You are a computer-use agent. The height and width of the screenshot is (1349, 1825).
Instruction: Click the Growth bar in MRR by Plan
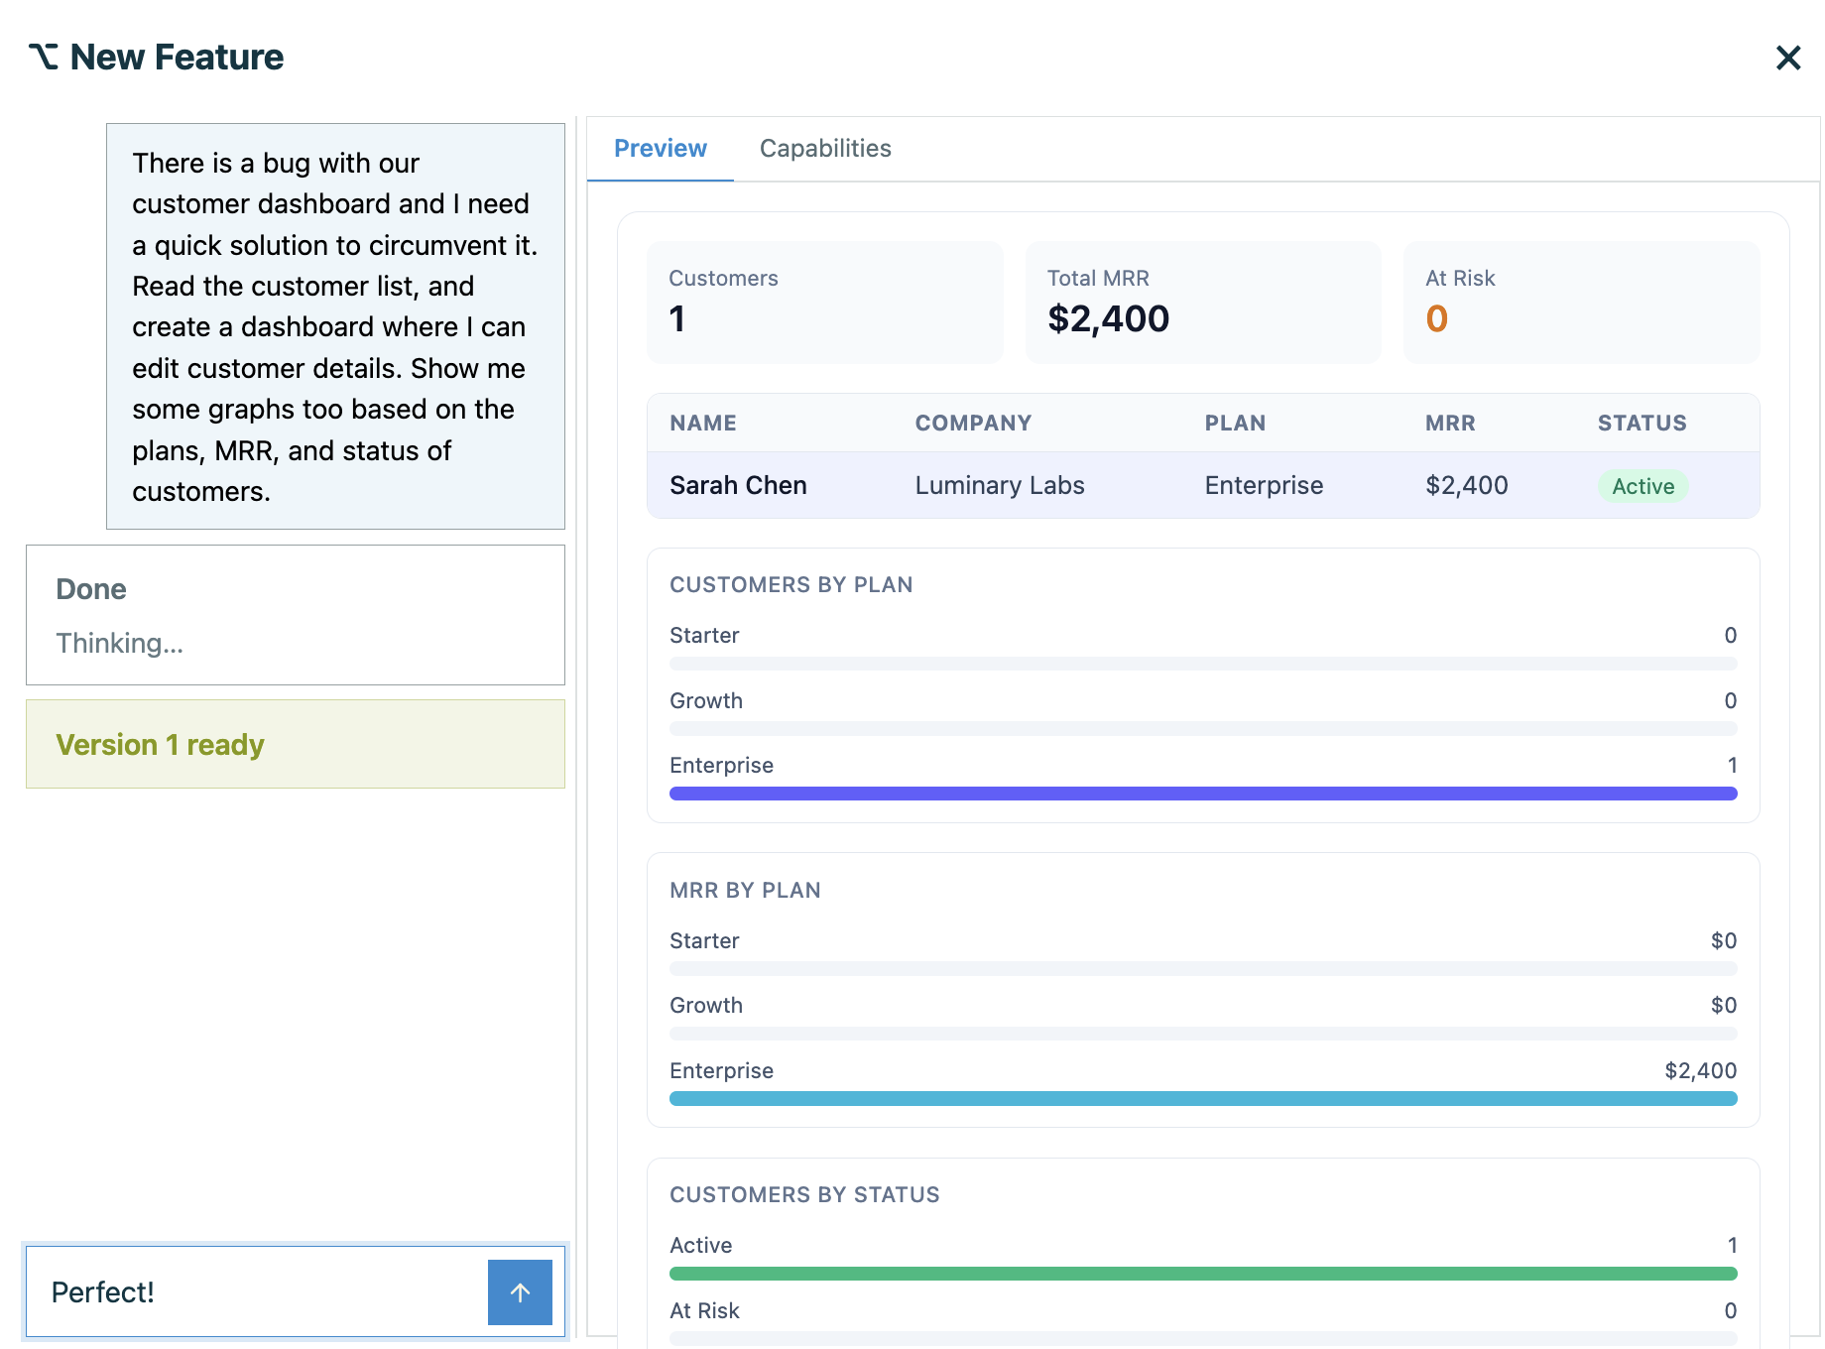(x=1203, y=1034)
